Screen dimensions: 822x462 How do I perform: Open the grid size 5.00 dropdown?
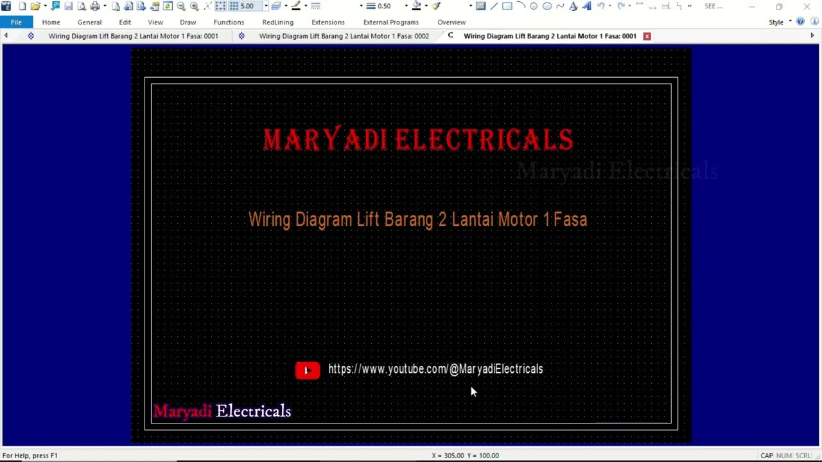coord(266,6)
